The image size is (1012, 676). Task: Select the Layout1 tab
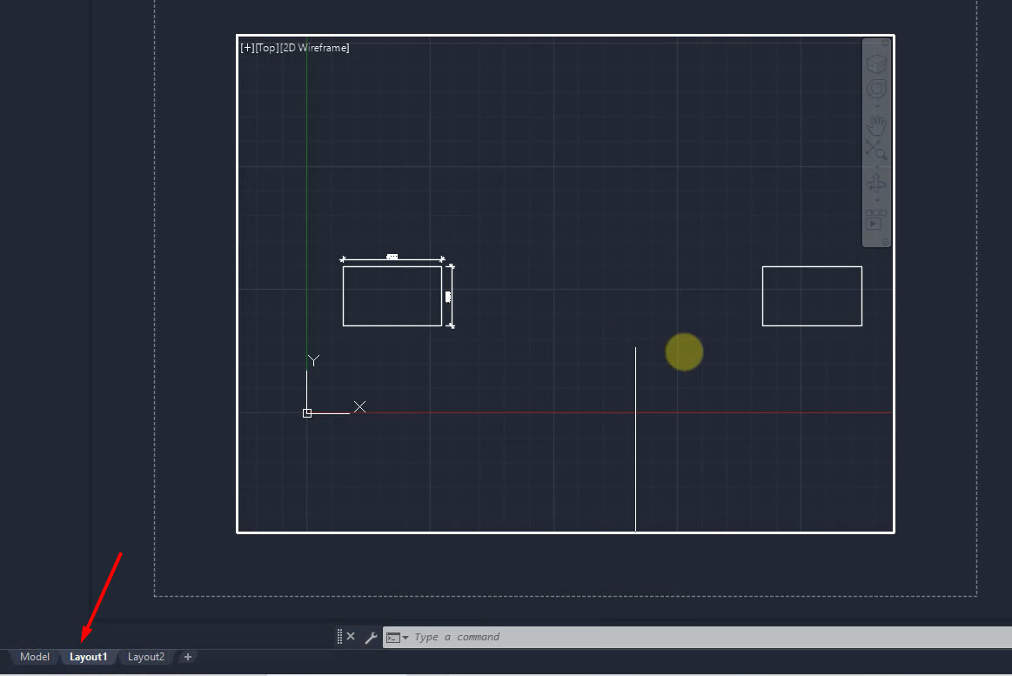click(88, 657)
